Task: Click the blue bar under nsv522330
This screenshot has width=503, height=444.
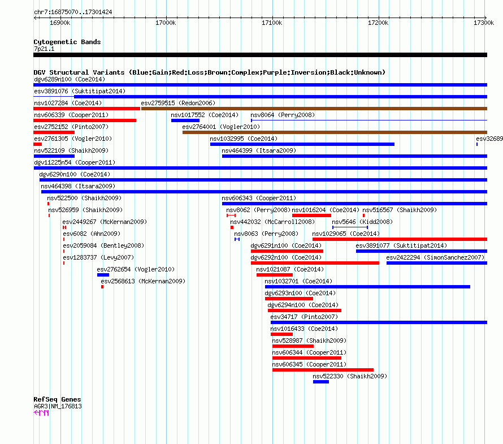Action: tap(321, 382)
